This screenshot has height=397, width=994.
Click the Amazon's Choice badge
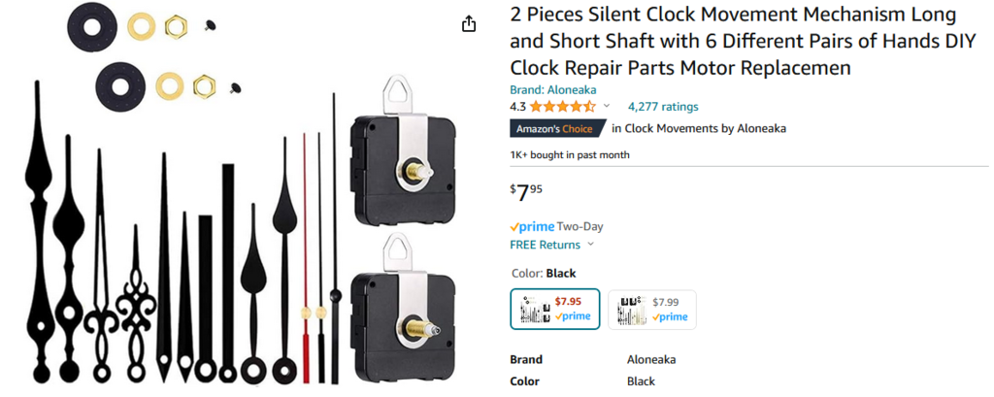[x=557, y=128]
